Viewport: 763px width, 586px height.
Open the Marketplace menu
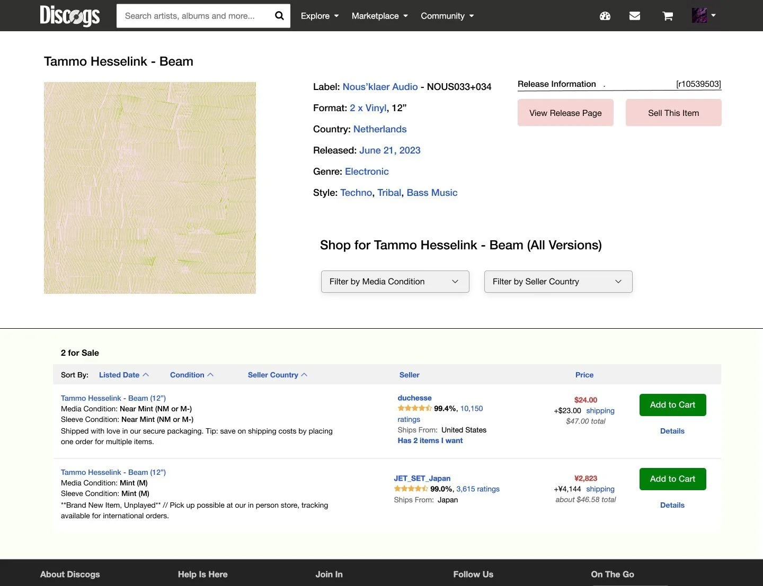pos(379,16)
